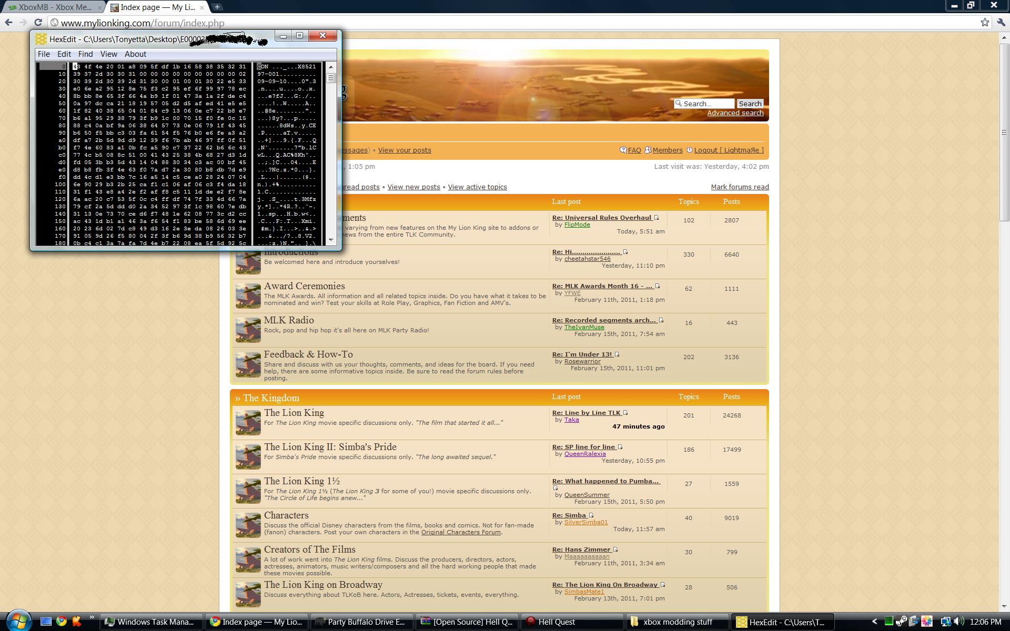Open the View menu in HexEdit
1010x631 pixels.
[x=108, y=54]
